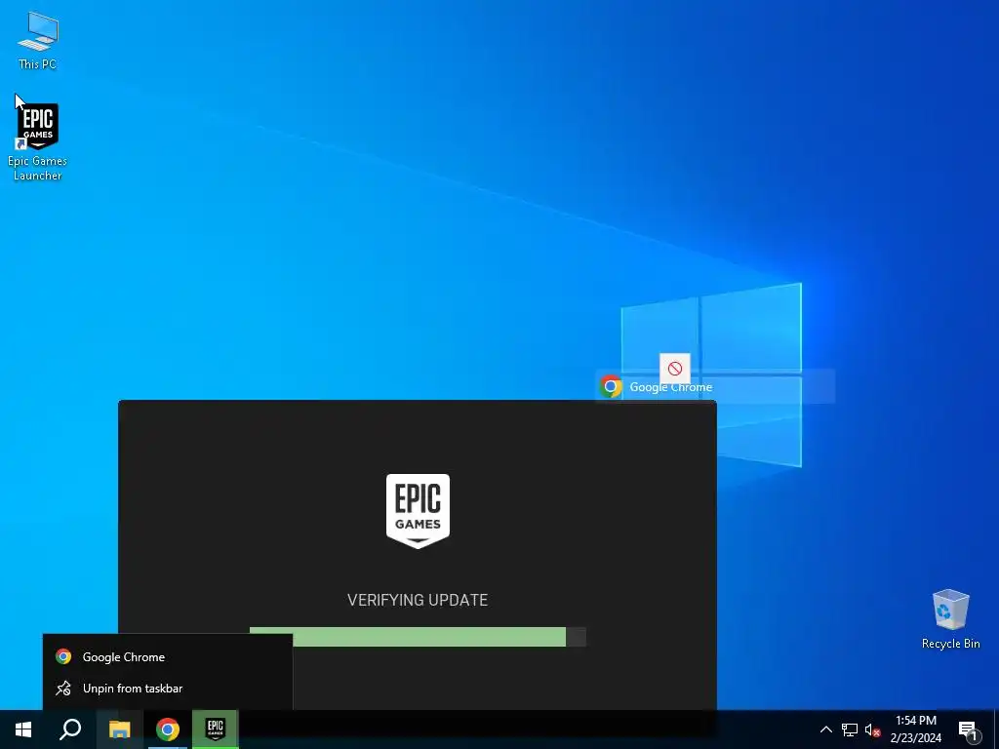Click the dragged Google Chrome item
The image size is (999, 749).
point(715,386)
